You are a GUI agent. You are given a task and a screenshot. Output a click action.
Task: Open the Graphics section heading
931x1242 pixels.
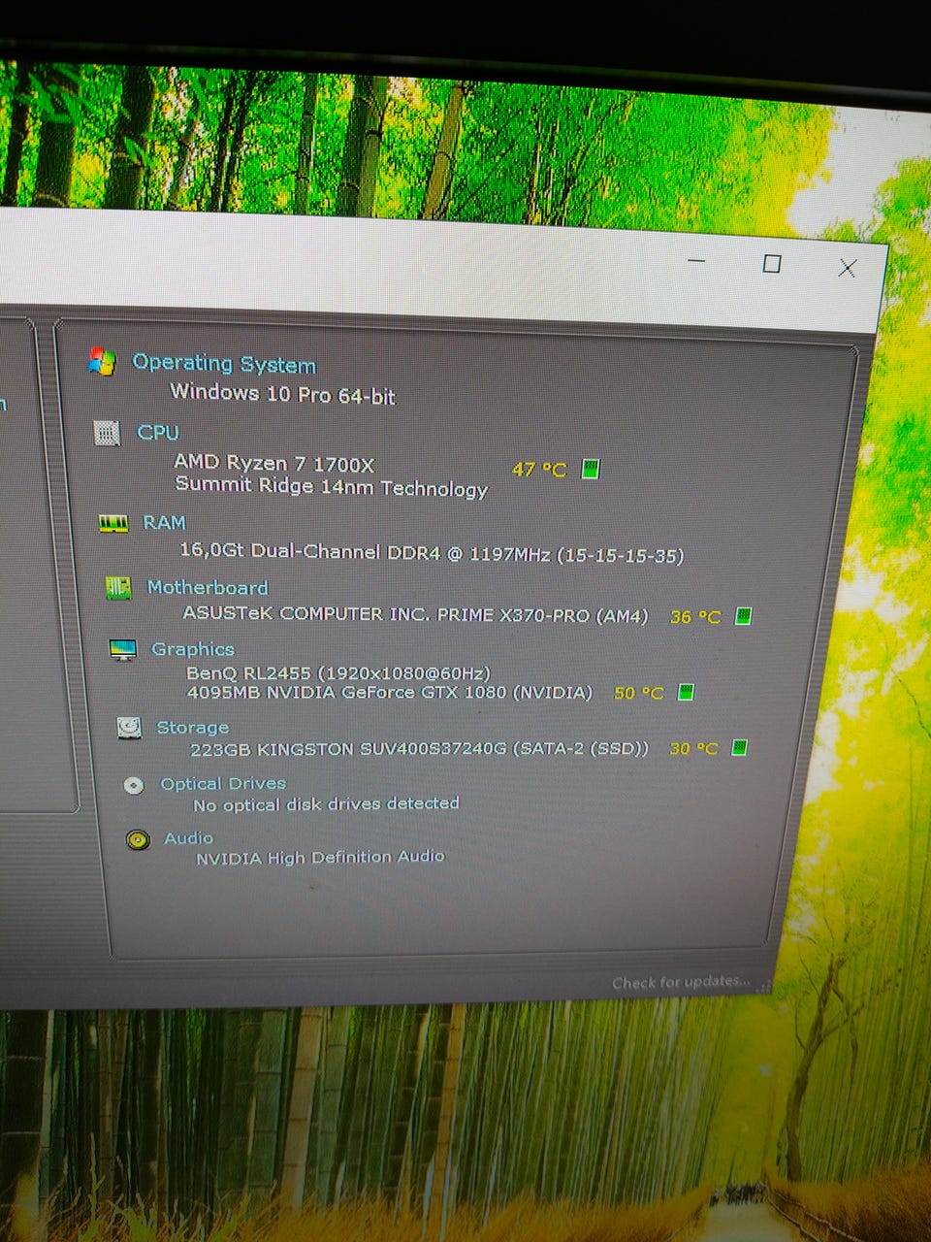[193, 649]
